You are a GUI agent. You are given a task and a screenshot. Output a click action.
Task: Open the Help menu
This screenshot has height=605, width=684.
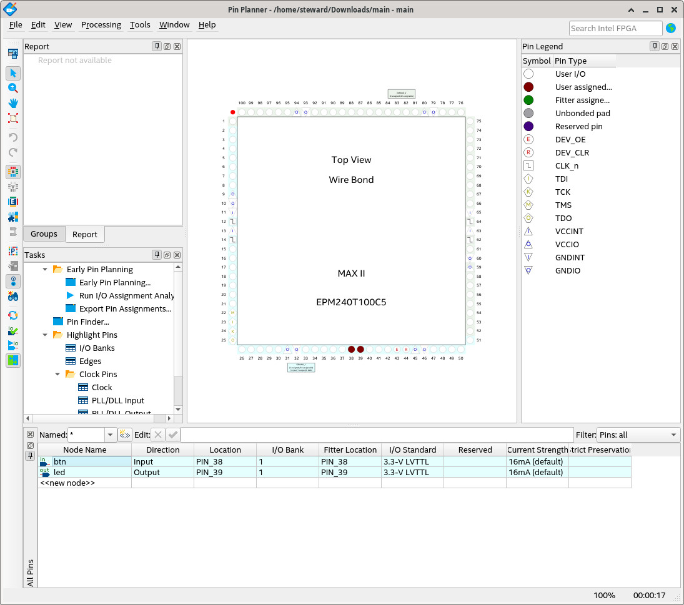[207, 25]
